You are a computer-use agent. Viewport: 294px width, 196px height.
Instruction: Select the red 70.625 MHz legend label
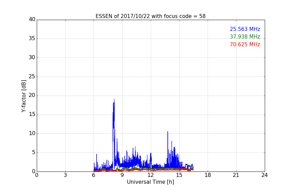tap(245, 45)
